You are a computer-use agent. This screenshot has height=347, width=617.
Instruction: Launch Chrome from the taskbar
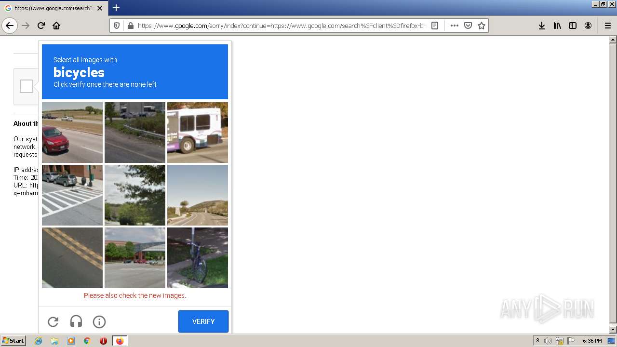click(87, 341)
